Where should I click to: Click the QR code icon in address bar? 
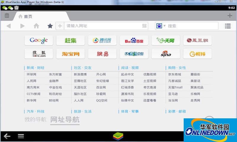point(144,26)
